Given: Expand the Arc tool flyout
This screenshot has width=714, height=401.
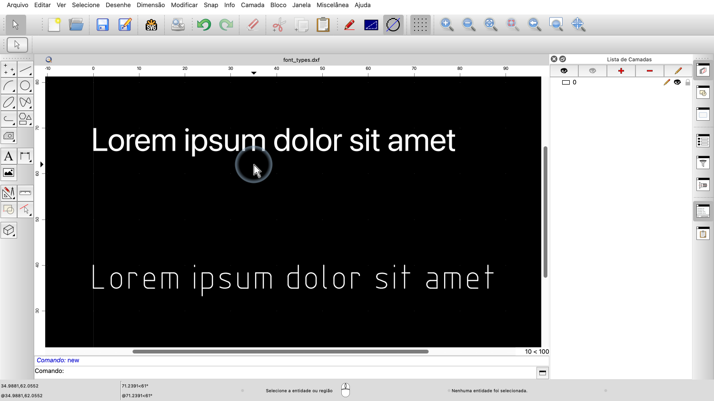Looking at the screenshot, I should click(9, 86).
